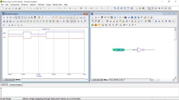Image resolution: width=179 pixels, height=100 pixels.
Task: Toggle the checkbox icon in schematic toolbar
Action: tap(142, 17)
